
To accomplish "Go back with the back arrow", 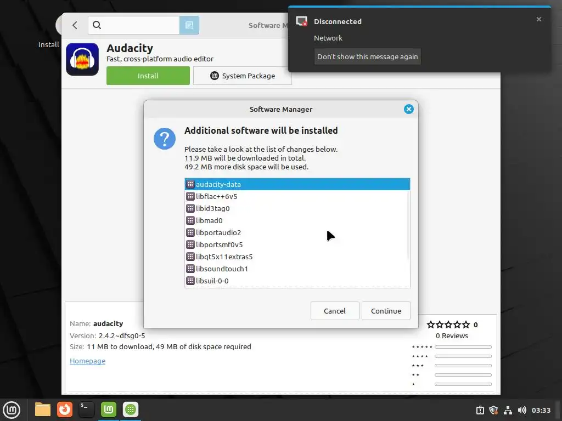I will point(75,25).
